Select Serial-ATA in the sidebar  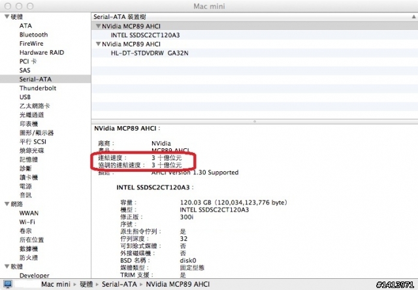[45, 79]
